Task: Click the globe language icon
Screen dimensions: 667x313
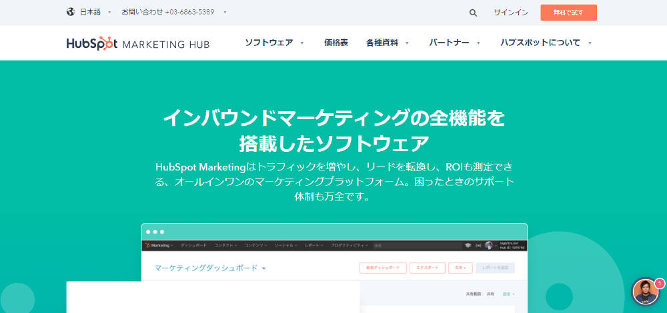Action: tap(71, 12)
